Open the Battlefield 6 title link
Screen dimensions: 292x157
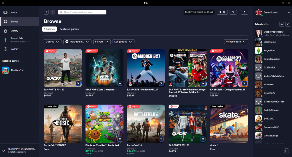click(x=134, y=145)
